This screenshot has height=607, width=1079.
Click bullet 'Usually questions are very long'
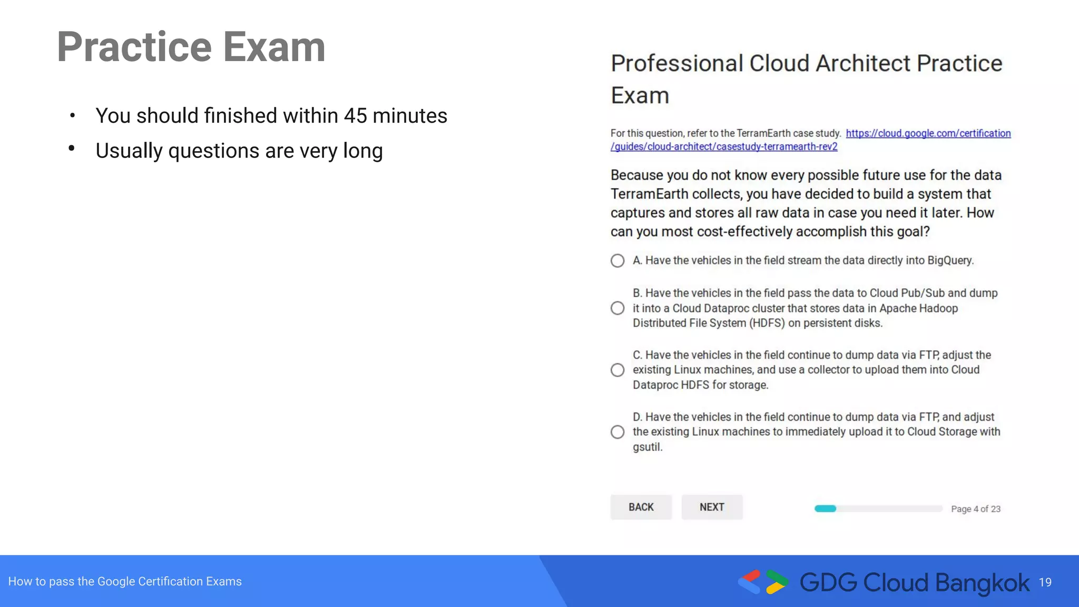click(239, 151)
